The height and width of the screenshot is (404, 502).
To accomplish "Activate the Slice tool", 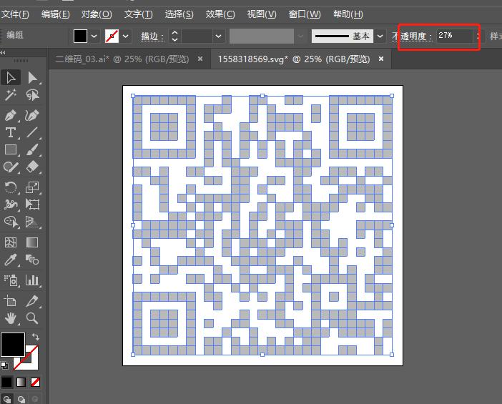I will 32,301.
